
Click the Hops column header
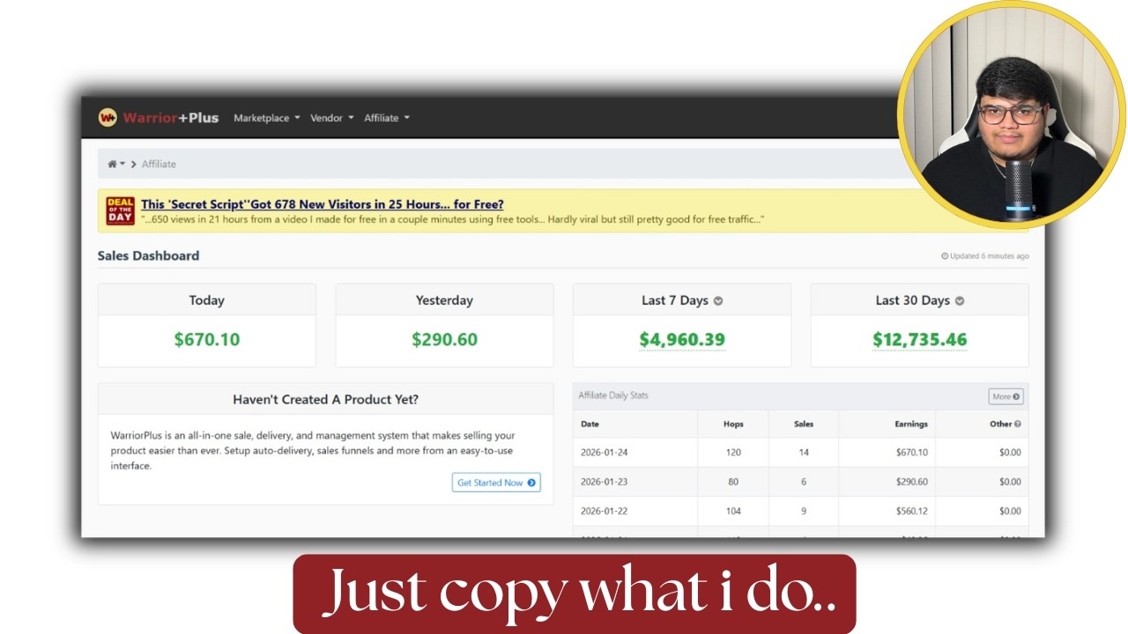(733, 424)
